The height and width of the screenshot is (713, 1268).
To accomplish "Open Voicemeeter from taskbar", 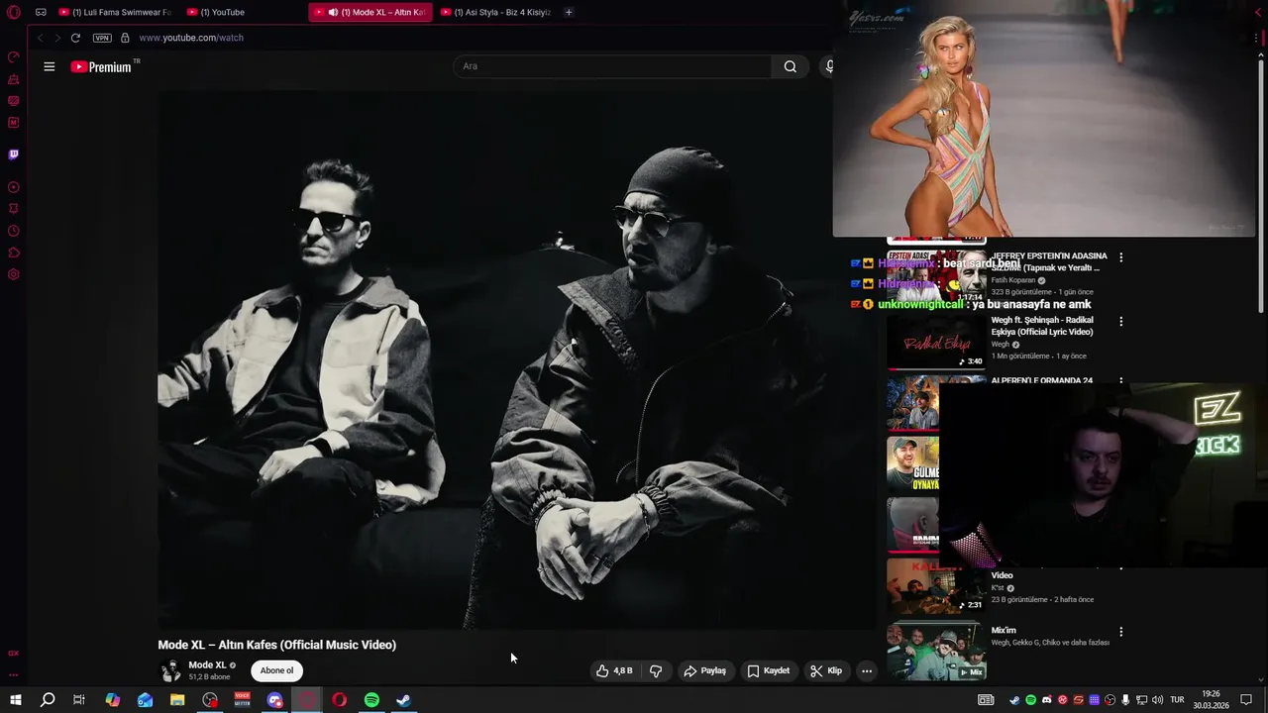I will 243,700.
